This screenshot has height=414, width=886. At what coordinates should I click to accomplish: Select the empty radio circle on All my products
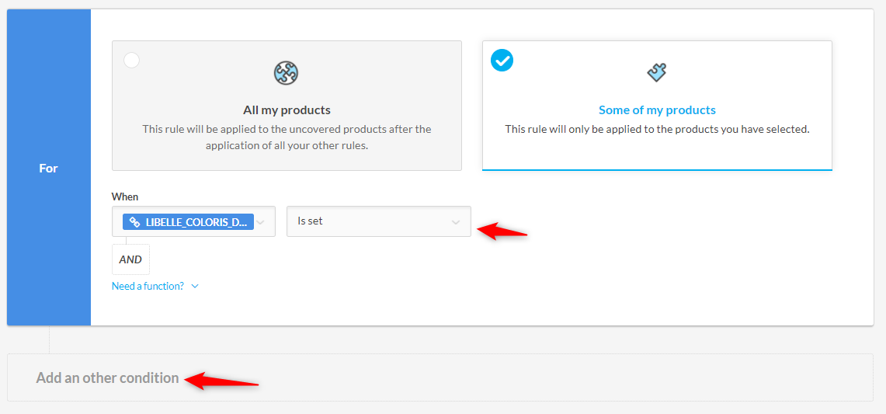tap(132, 61)
